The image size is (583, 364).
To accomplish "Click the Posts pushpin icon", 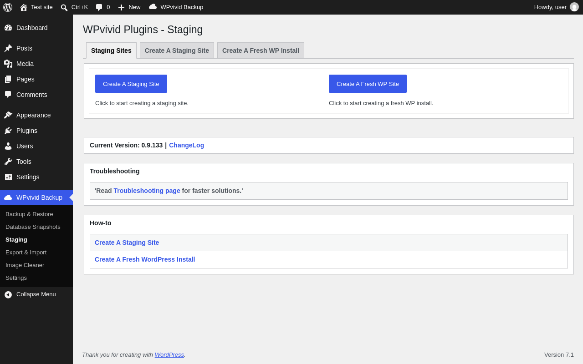I will (8, 48).
